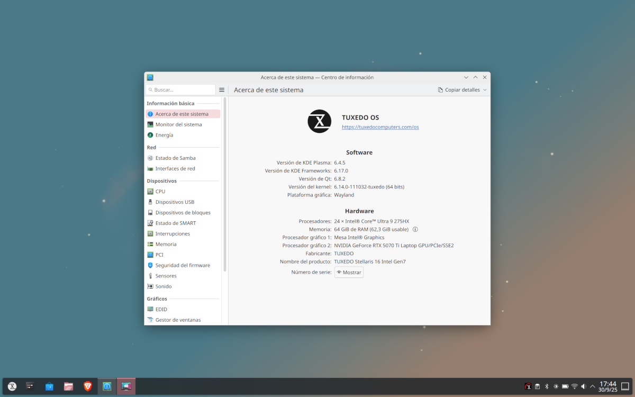This screenshot has width=635, height=397.
Task: Click the volume speaker tray icon
Action: pos(584,386)
